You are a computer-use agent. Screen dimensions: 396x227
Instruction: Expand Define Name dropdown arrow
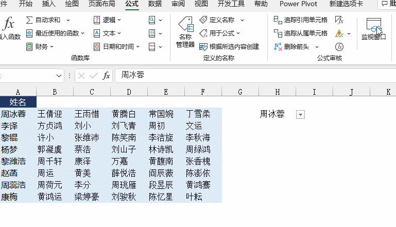pos(242,20)
